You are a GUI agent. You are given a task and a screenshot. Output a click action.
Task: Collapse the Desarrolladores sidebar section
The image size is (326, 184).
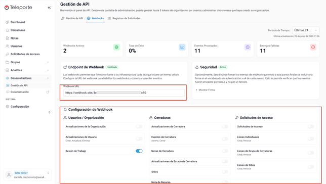tap(27, 78)
